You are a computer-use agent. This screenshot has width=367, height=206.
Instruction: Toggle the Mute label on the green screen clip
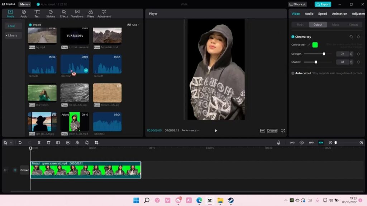pyautogui.click(x=35, y=163)
